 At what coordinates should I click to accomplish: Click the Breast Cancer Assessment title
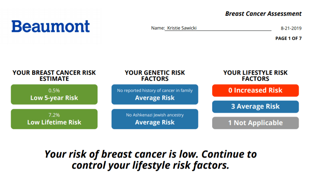263,13
